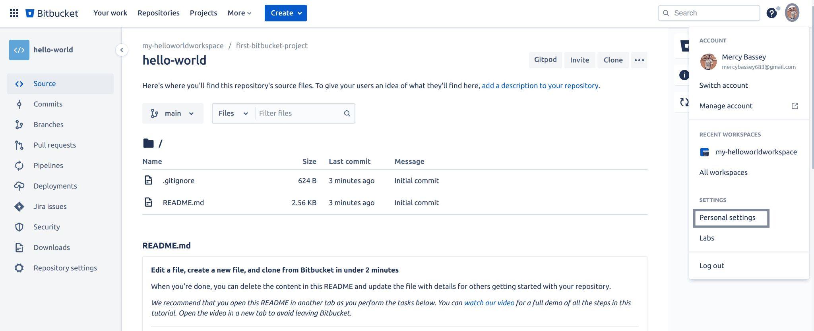This screenshot has height=331, width=814.
Task: Open Branches in the sidebar
Action: click(x=60, y=125)
